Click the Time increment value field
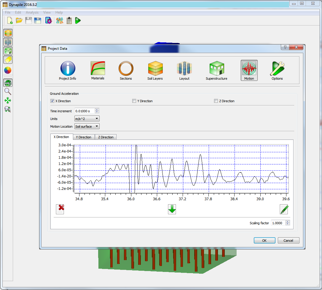 pos(85,111)
